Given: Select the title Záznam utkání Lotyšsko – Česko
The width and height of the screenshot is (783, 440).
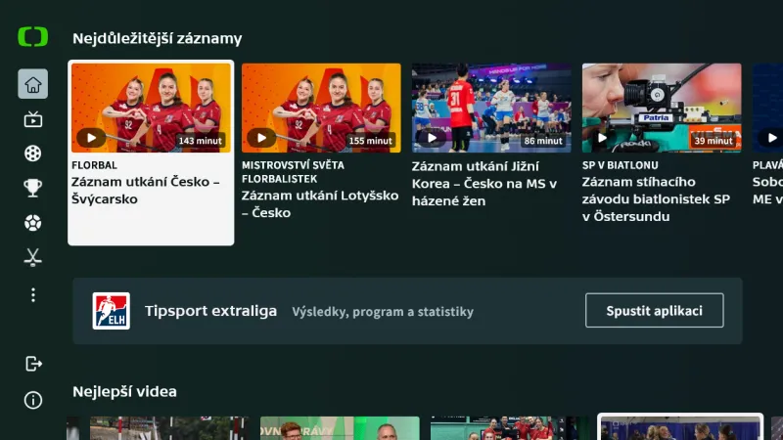Looking at the screenshot, I should (x=320, y=204).
